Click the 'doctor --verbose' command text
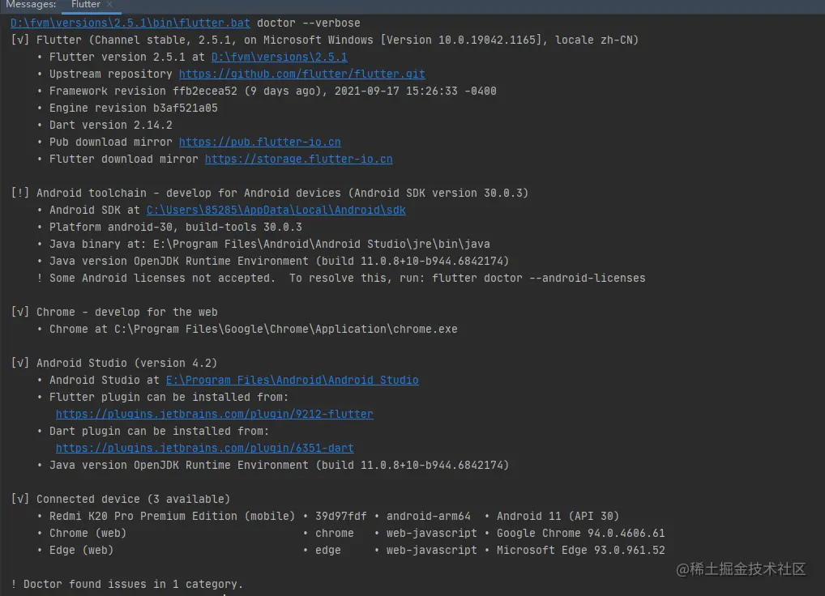825x596 pixels. (308, 23)
